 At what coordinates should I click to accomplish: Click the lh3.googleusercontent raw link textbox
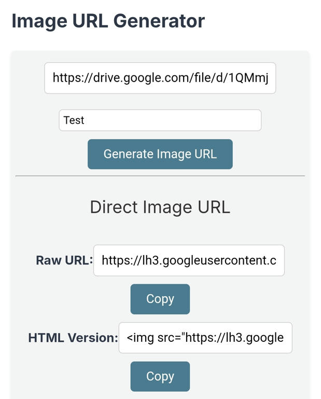(x=189, y=260)
